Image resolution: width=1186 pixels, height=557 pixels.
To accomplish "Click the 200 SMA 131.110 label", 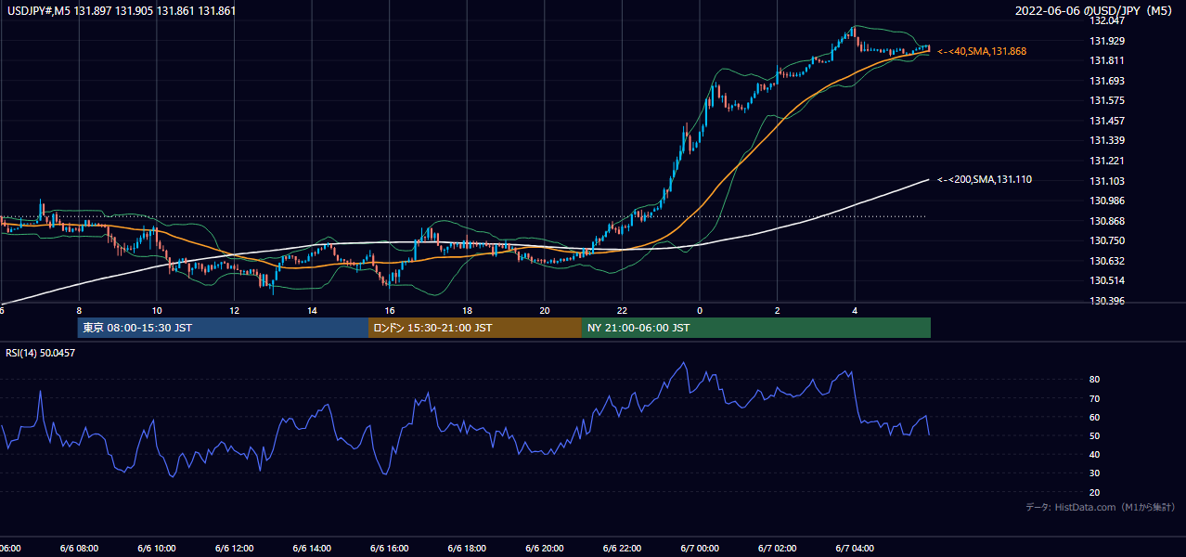I will pos(985,179).
